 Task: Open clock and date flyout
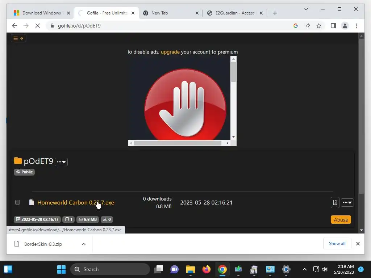(x=344, y=269)
